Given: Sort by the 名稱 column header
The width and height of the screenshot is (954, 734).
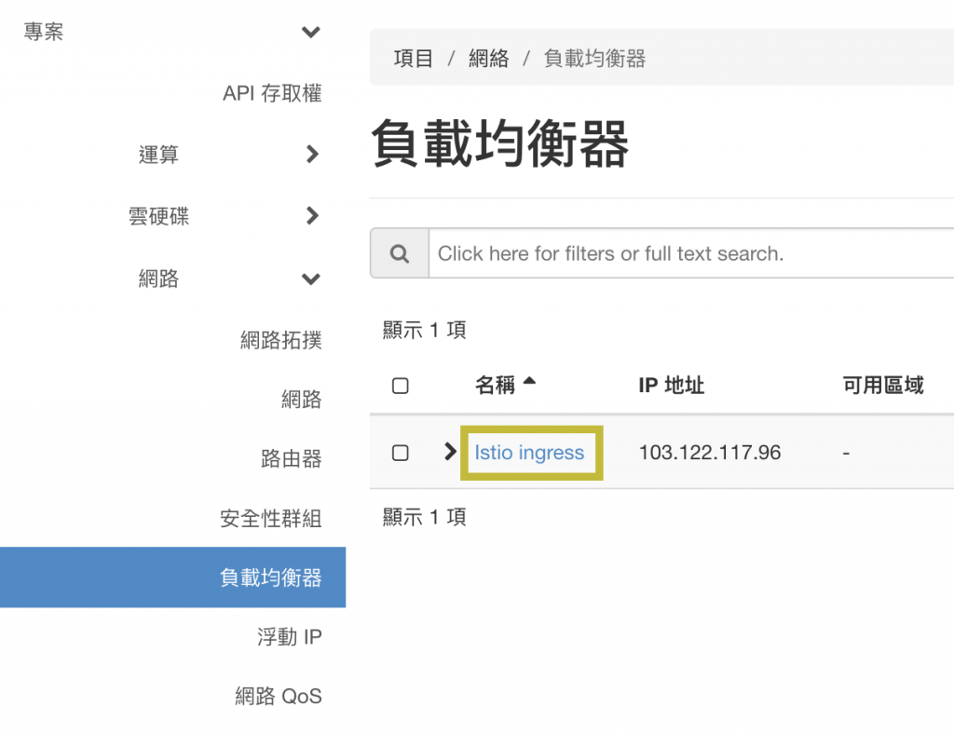Looking at the screenshot, I should point(495,385).
